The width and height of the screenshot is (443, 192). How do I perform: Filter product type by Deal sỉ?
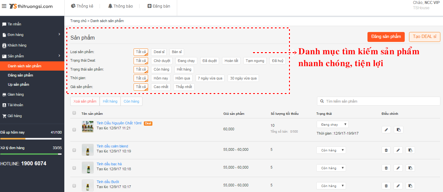[159, 52]
